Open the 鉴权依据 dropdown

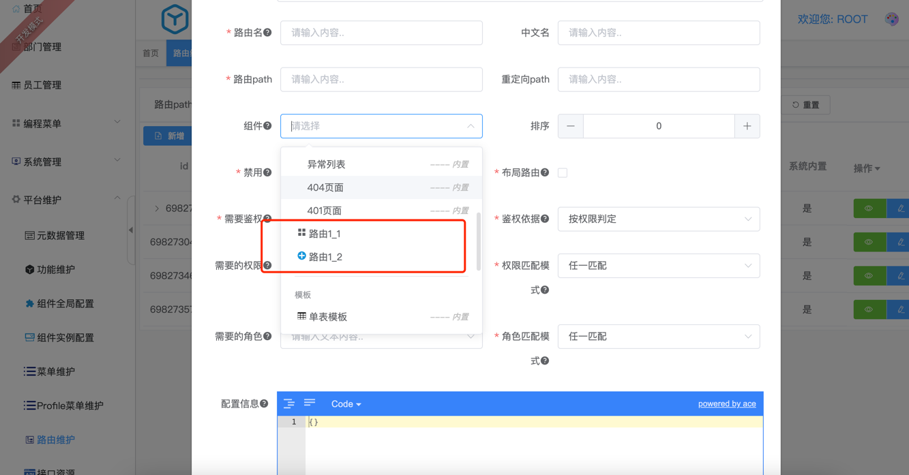coord(658,219)
